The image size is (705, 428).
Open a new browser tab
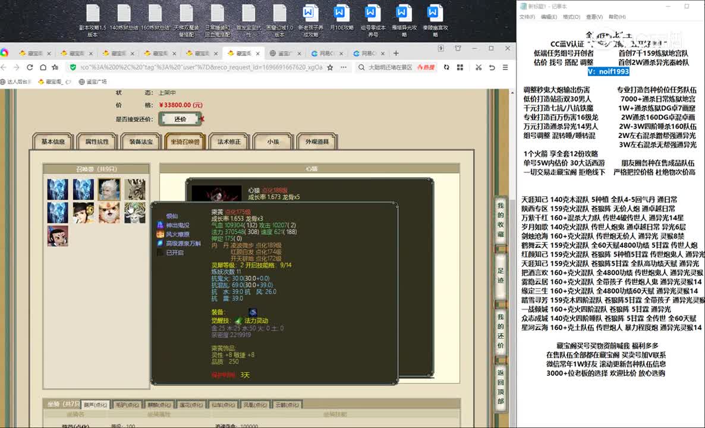[396, 53]
